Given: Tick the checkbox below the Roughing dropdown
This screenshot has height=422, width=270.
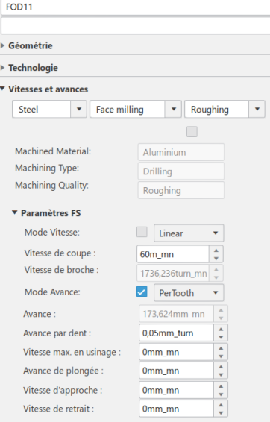Looking at the screenshot, I should [x=192, y=132].
